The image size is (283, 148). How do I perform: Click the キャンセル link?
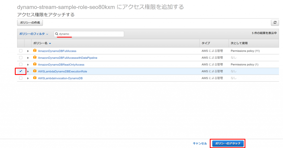point(200,144)
